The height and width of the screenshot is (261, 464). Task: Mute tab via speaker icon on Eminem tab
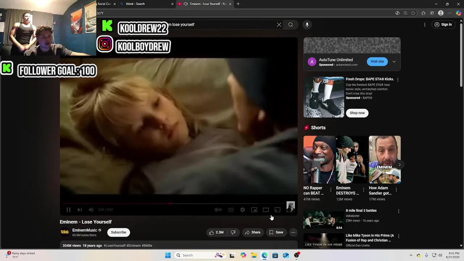pos(186,4)
